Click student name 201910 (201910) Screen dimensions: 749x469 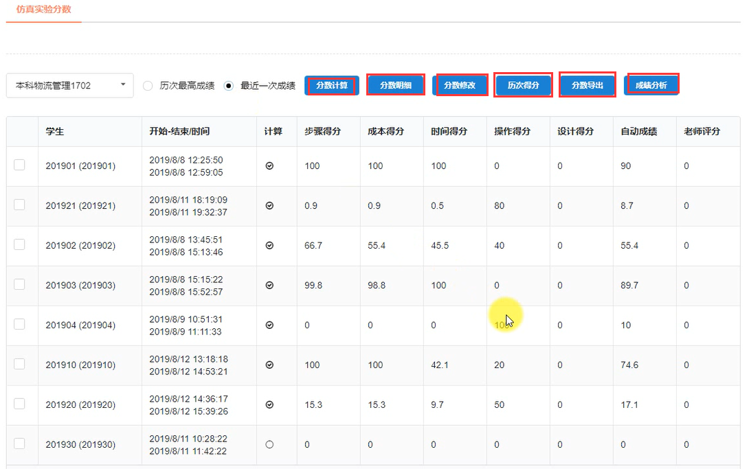[80, 365]
